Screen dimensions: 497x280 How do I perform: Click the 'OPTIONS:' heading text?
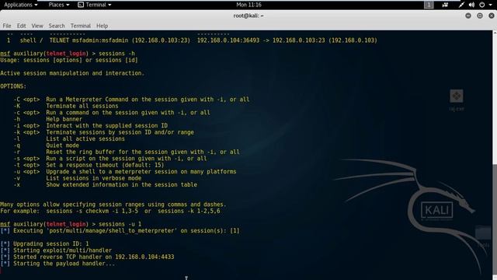tap(13, 86)
